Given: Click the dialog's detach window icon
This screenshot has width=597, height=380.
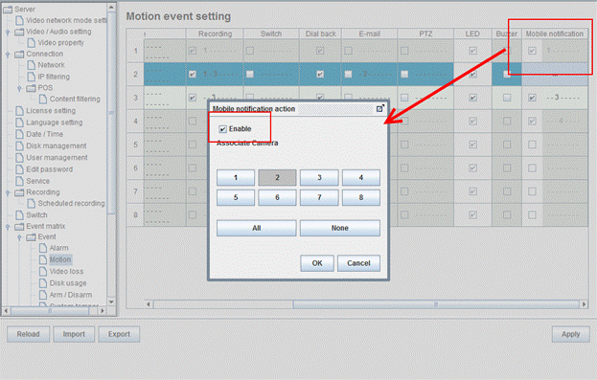Looking at the screenshot, I should pos(380,109).
